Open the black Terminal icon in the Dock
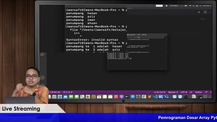217x122 pixels. [x=186, y=97]
